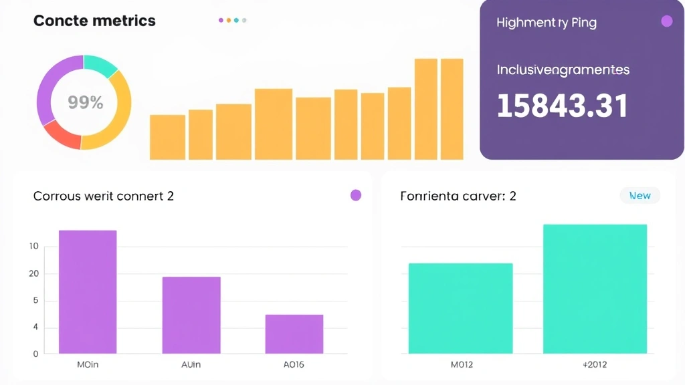Select the blue dot at the end of the indicator row
The height and width of the screenshot is (385, 685).
[x=244, y=20]
